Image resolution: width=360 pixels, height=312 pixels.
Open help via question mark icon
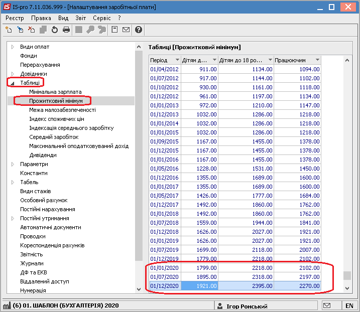139,30
